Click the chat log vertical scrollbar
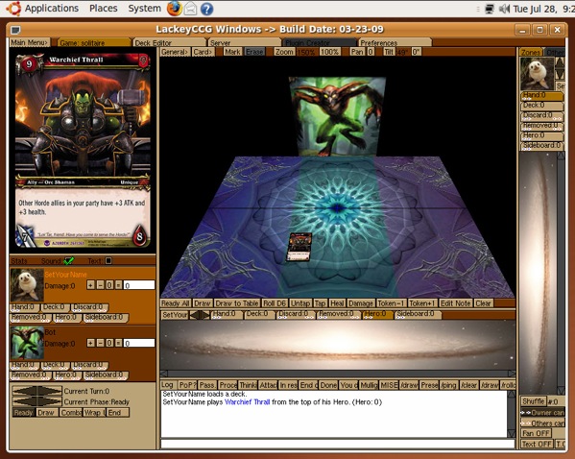575x459 pixels. pos(512,414)
